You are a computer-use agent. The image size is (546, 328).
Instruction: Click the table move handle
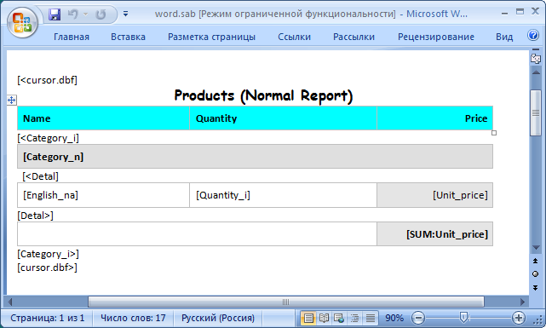(11, 101)
